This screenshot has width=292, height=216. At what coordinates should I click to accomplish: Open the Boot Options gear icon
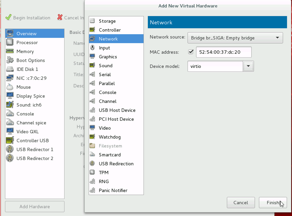pyautogui.click(x=10, y=60)
